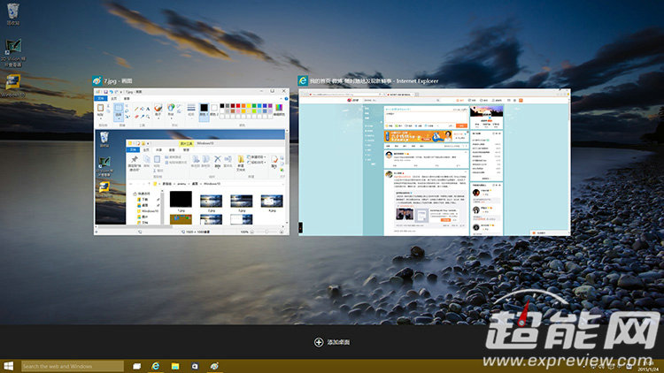Viewport: 664px width, 373px height.
Task: Open Task View from the taskbar
Action: click(x=137, y=365)
